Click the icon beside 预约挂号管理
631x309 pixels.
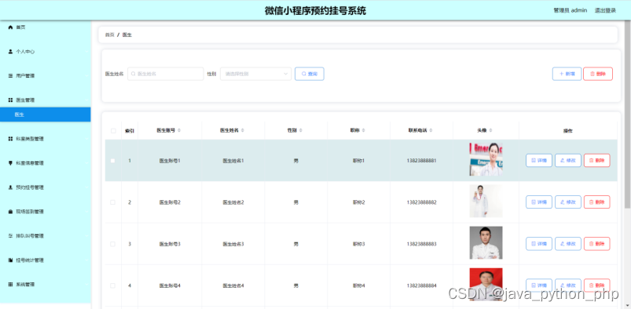click(10, 187)
